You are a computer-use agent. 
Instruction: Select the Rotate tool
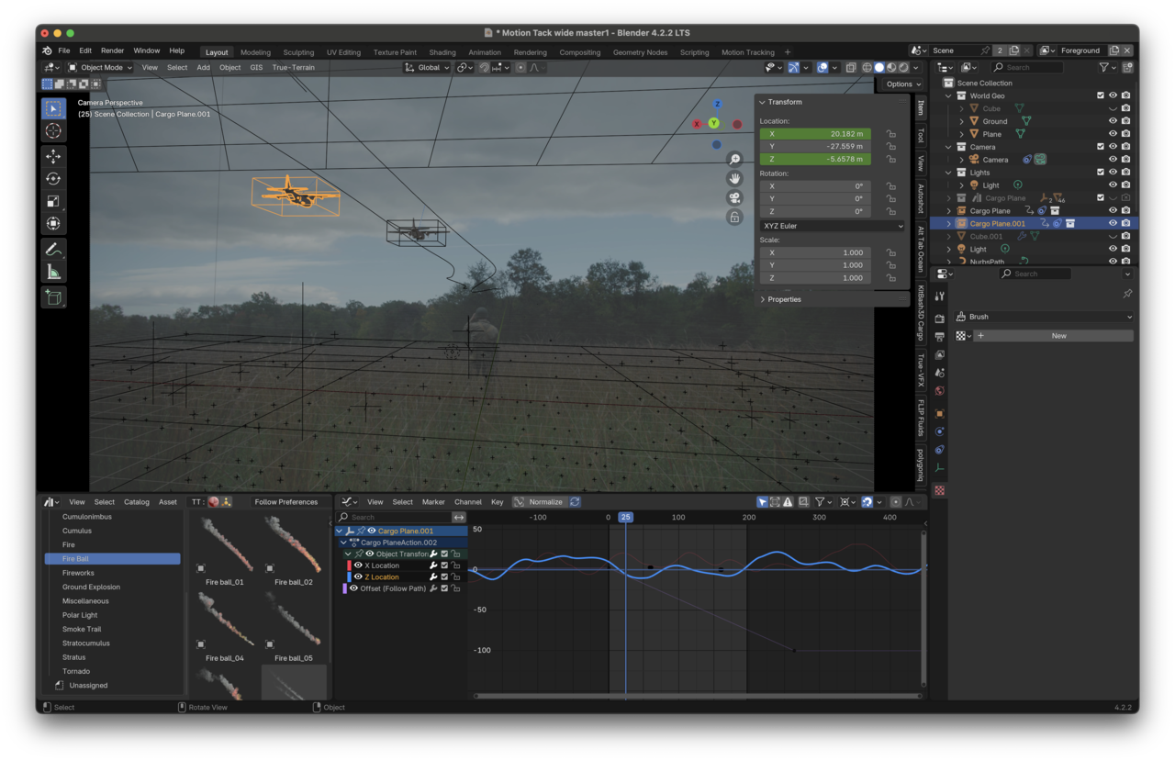point(53,178)
